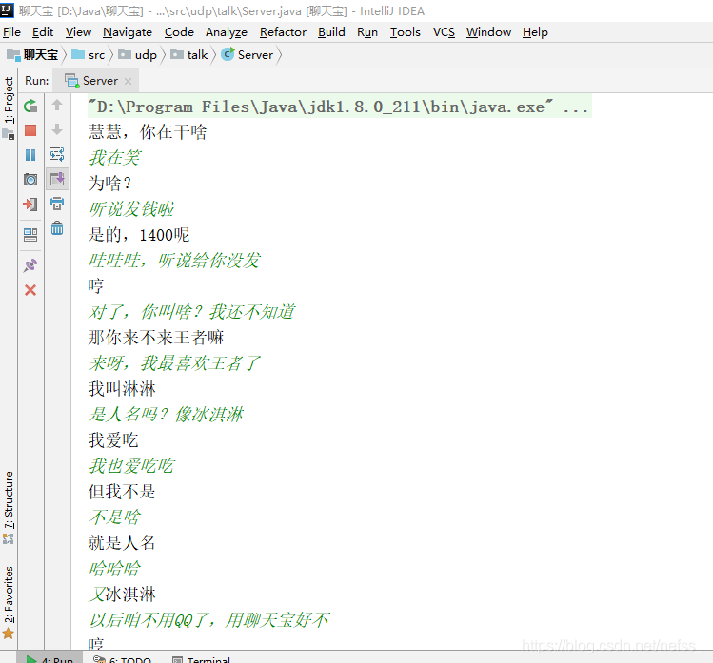This screenshot has height=663, width=713.
Task: Click the camera dump threads icon
Action: [30, 180]
